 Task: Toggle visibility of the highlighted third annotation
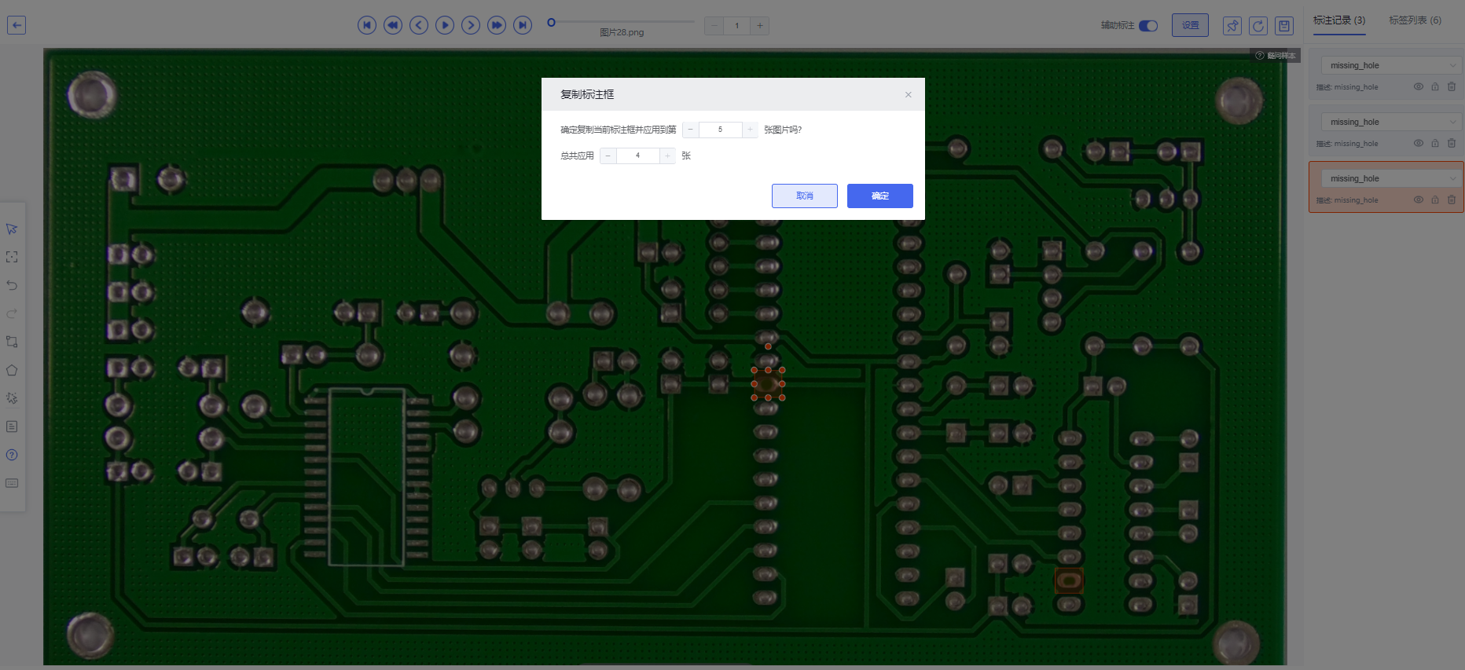[1419, 200]
